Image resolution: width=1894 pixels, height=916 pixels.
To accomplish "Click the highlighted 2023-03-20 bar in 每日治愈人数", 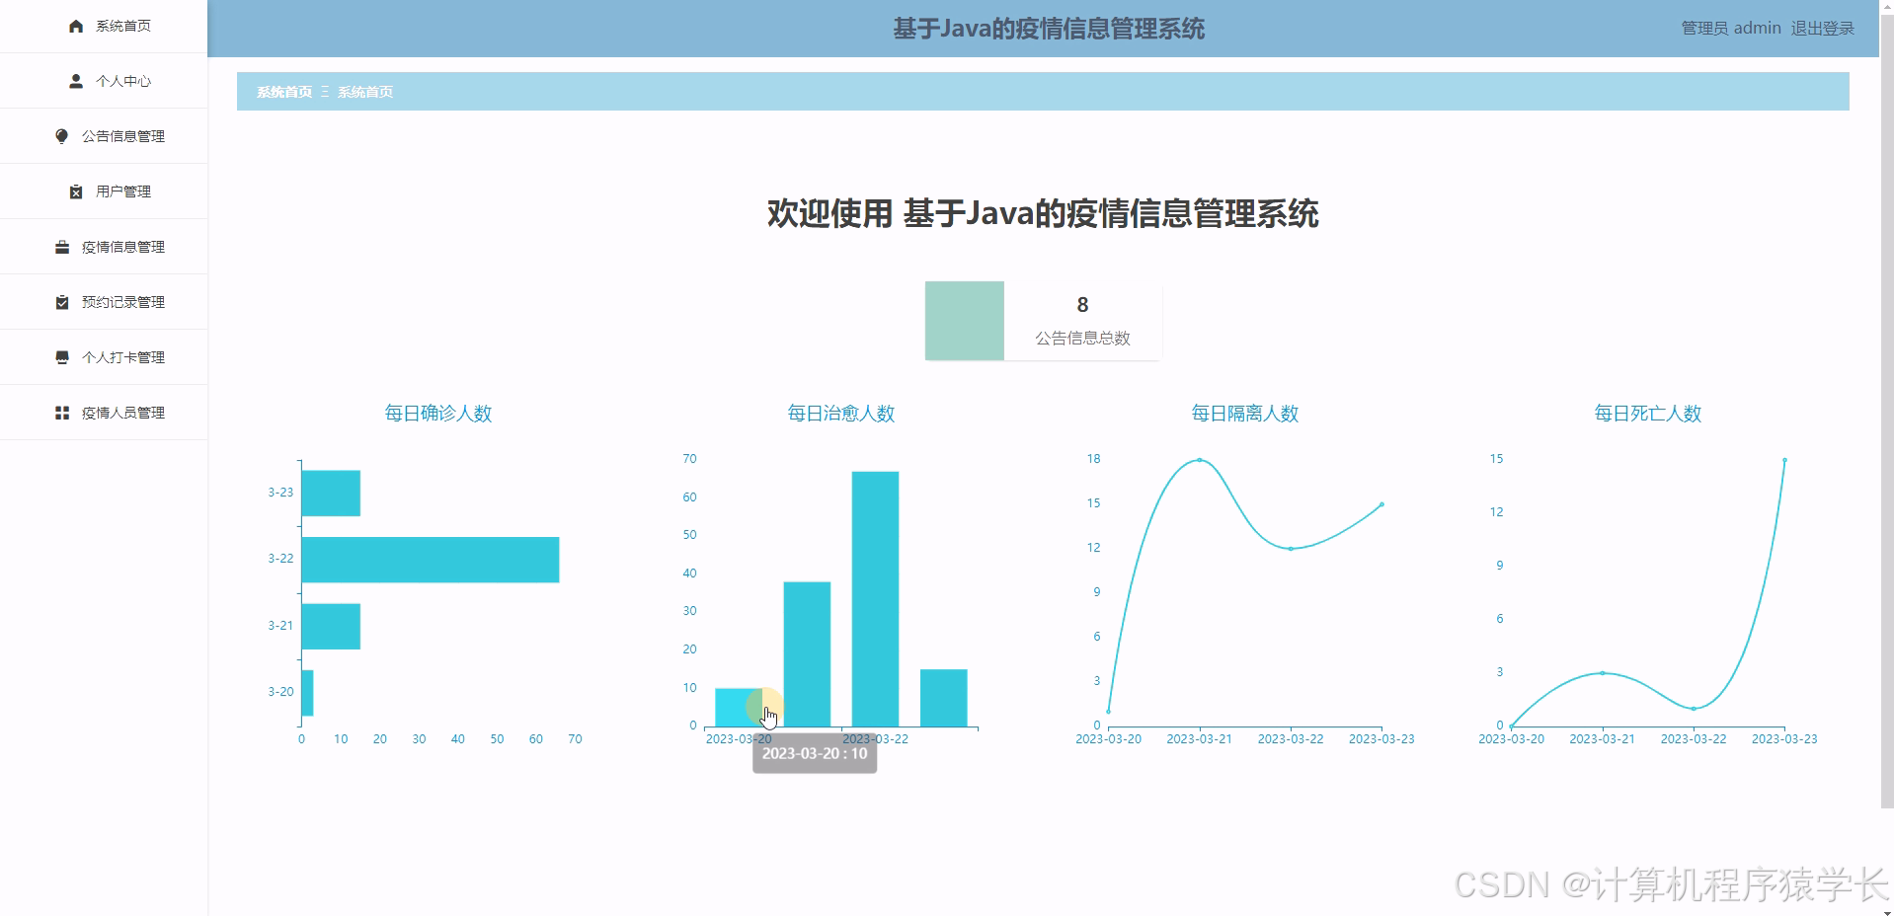I will (739, 708).
